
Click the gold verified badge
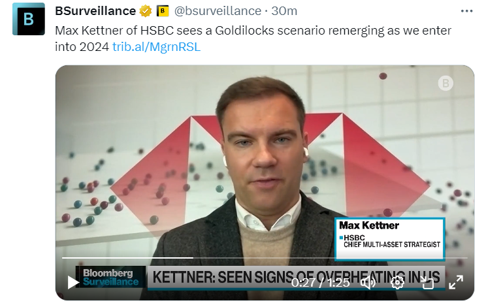coord(146,12)
